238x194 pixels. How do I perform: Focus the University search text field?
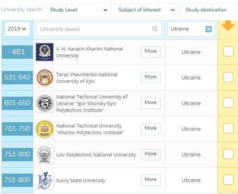98,29
